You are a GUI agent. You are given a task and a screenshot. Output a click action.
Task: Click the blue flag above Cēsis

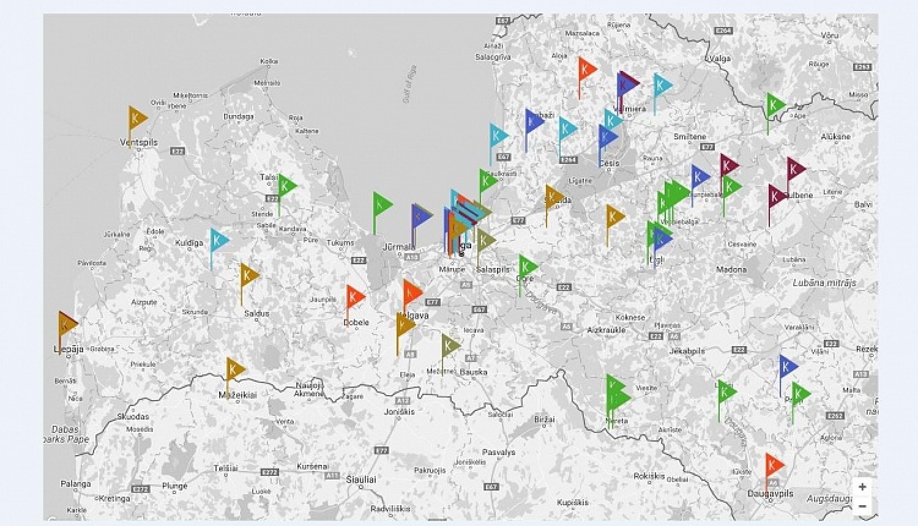607,137
